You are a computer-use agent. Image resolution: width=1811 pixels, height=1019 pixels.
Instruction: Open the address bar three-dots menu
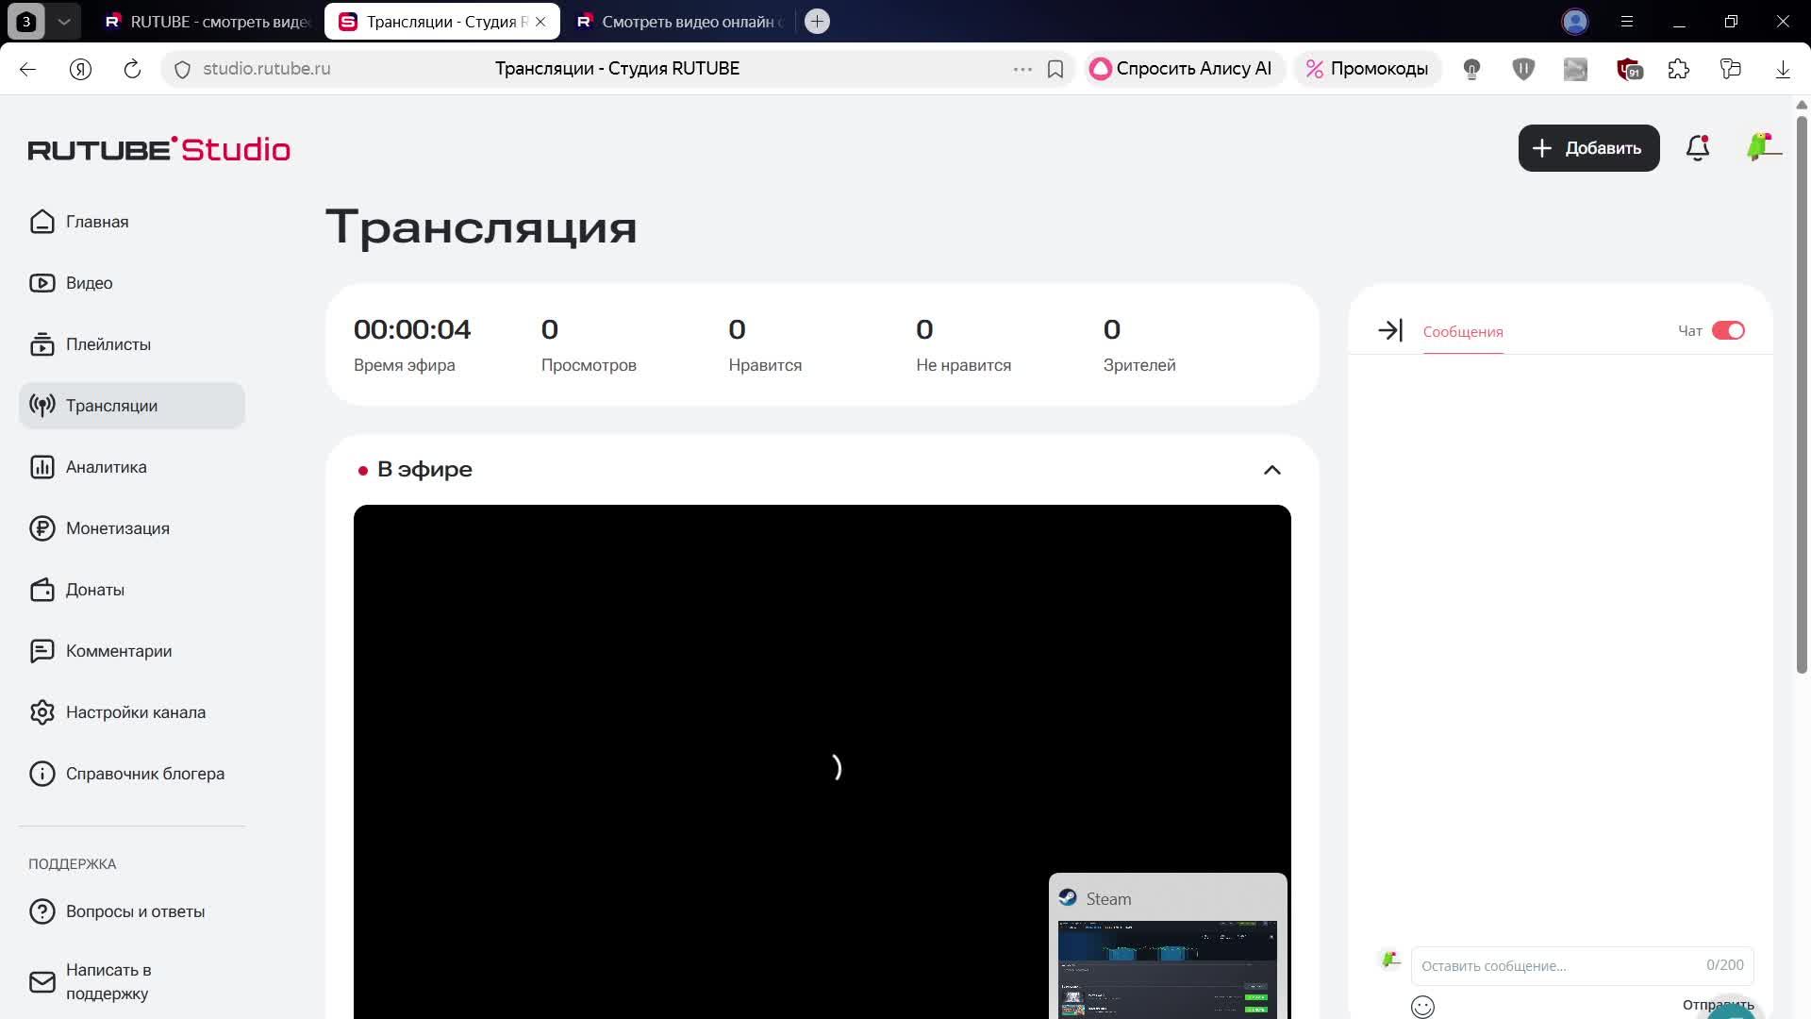pos(1022,69)
